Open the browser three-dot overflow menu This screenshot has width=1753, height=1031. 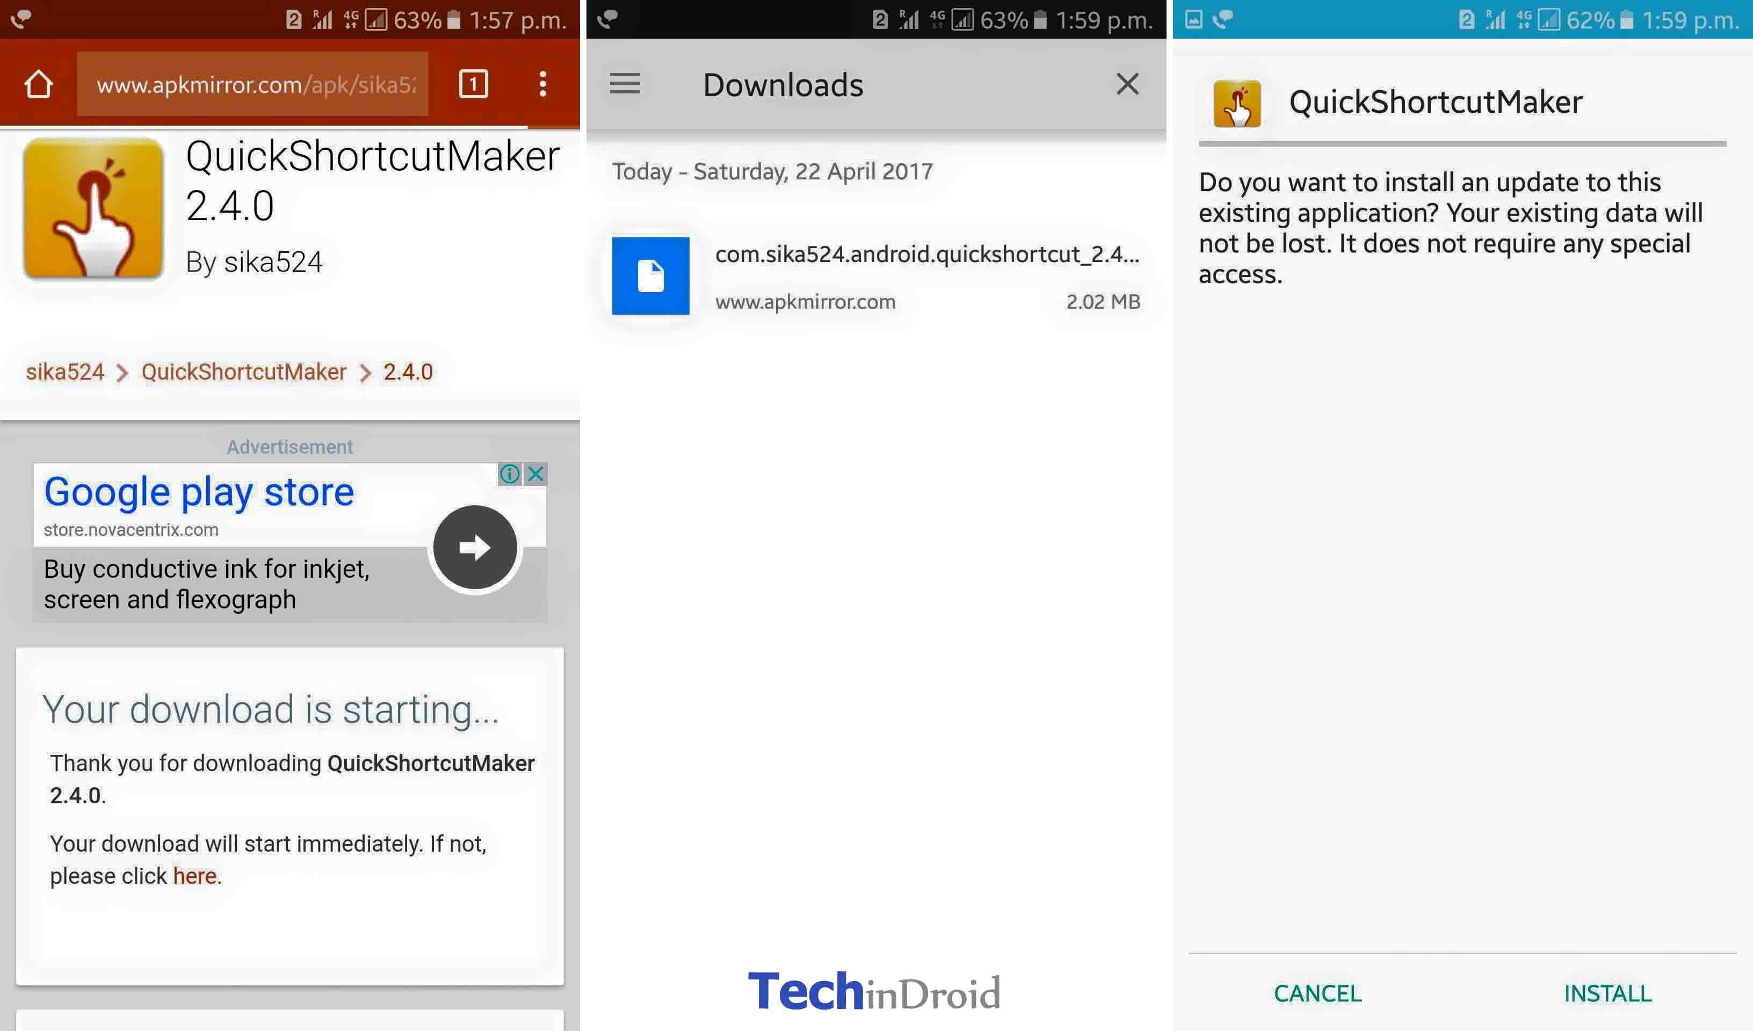click(x=542, y=84)
